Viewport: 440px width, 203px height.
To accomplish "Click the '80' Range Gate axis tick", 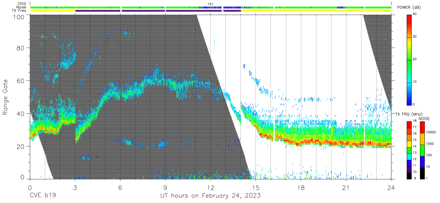I will tap(21, 48).
